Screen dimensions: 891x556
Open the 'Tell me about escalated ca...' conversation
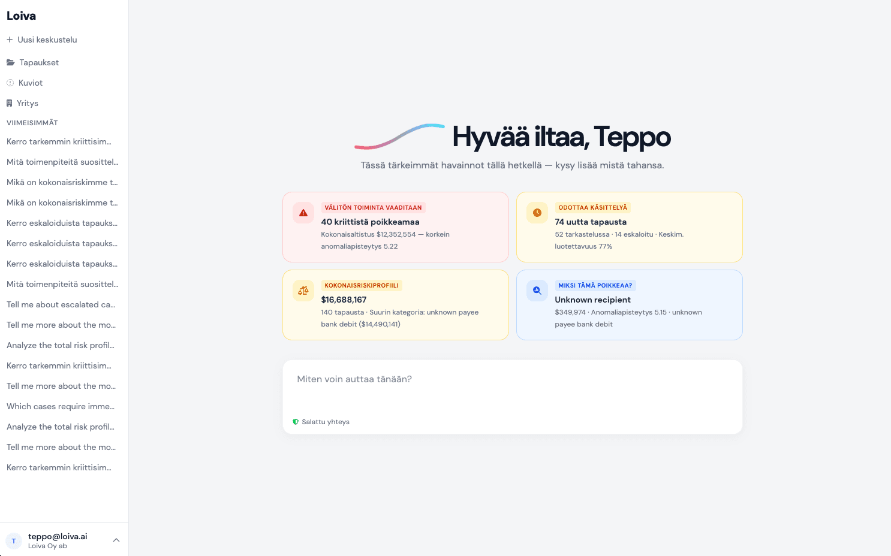(x=60, y=304)
